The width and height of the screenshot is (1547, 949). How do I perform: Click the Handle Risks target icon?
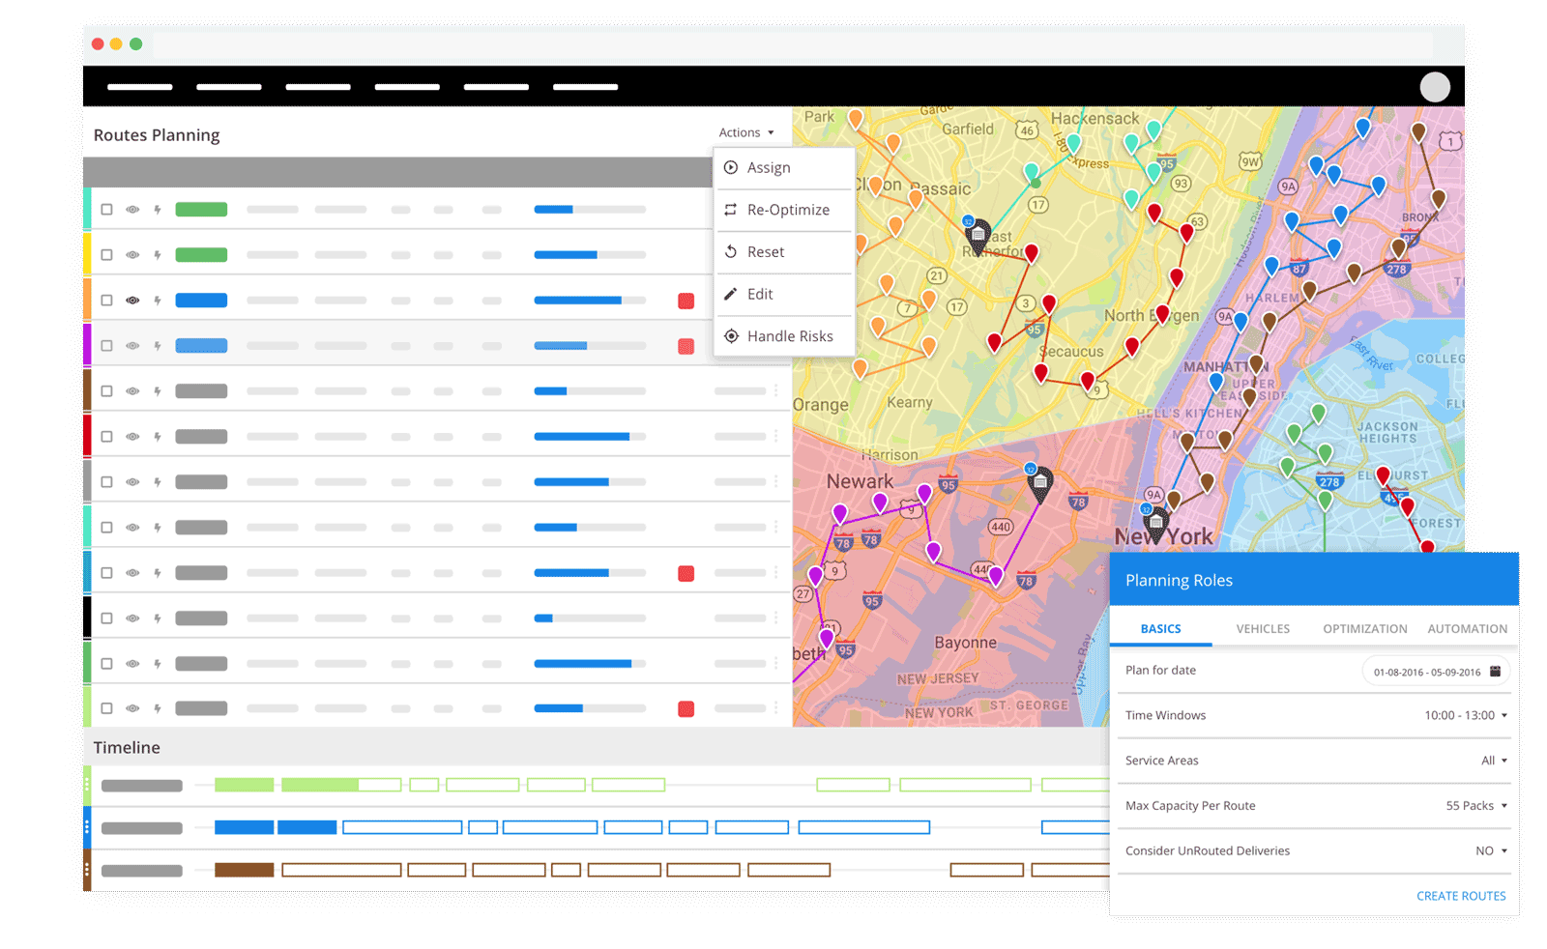point(731,336)
